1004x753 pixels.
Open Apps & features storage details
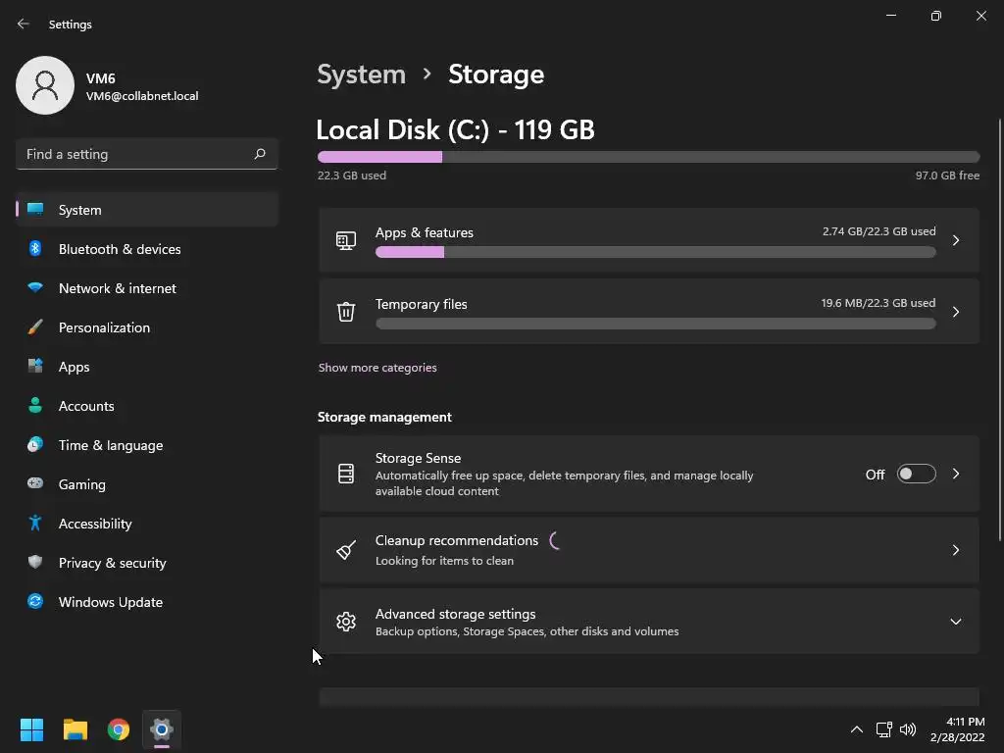coord(647,240)
